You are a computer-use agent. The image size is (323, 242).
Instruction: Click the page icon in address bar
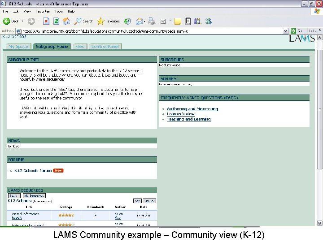click(x=19, y=31)
